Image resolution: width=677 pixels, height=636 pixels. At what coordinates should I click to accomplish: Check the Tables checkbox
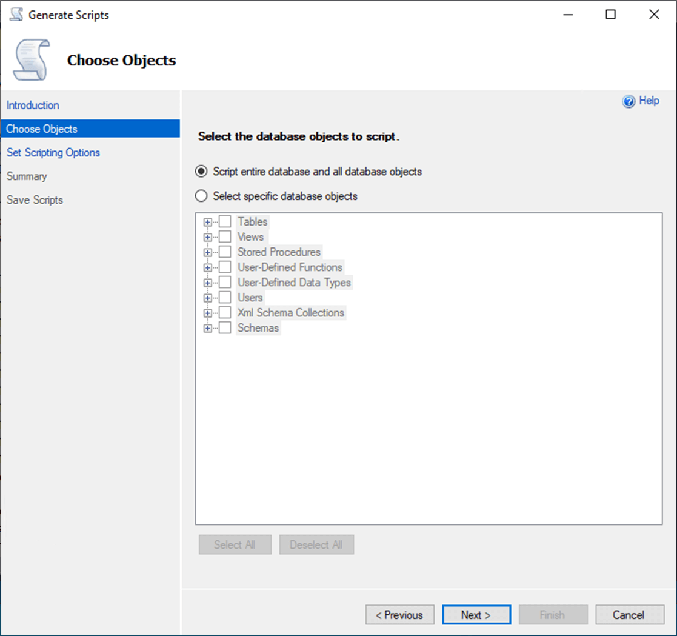click(x=225, y=221)
